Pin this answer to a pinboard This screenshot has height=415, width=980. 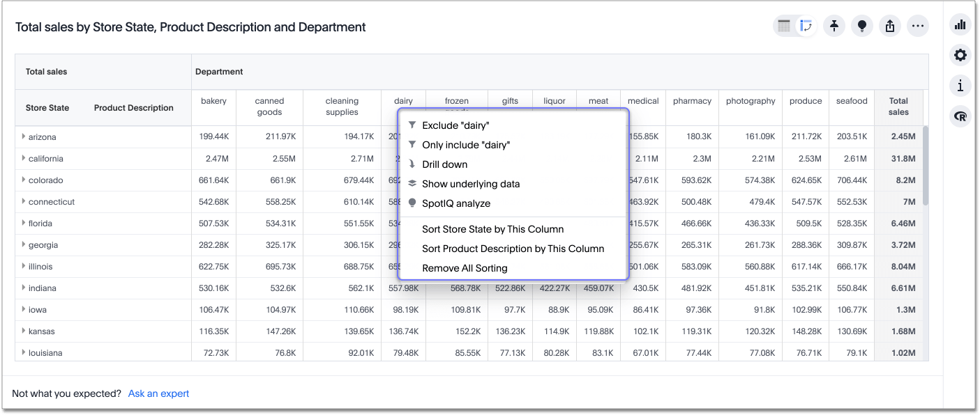tap(834, 25)
